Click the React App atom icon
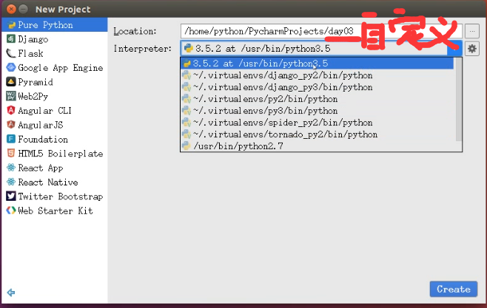This screenshot has height=308, width=487. 11,168
